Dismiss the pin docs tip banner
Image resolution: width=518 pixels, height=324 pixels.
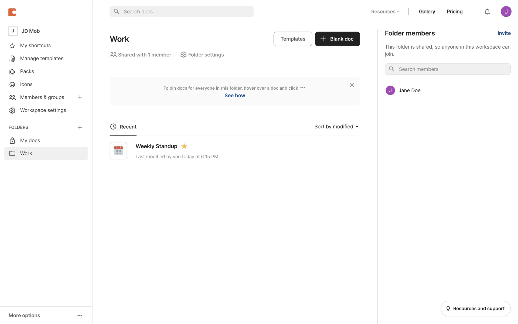click(x=352, y=85)
